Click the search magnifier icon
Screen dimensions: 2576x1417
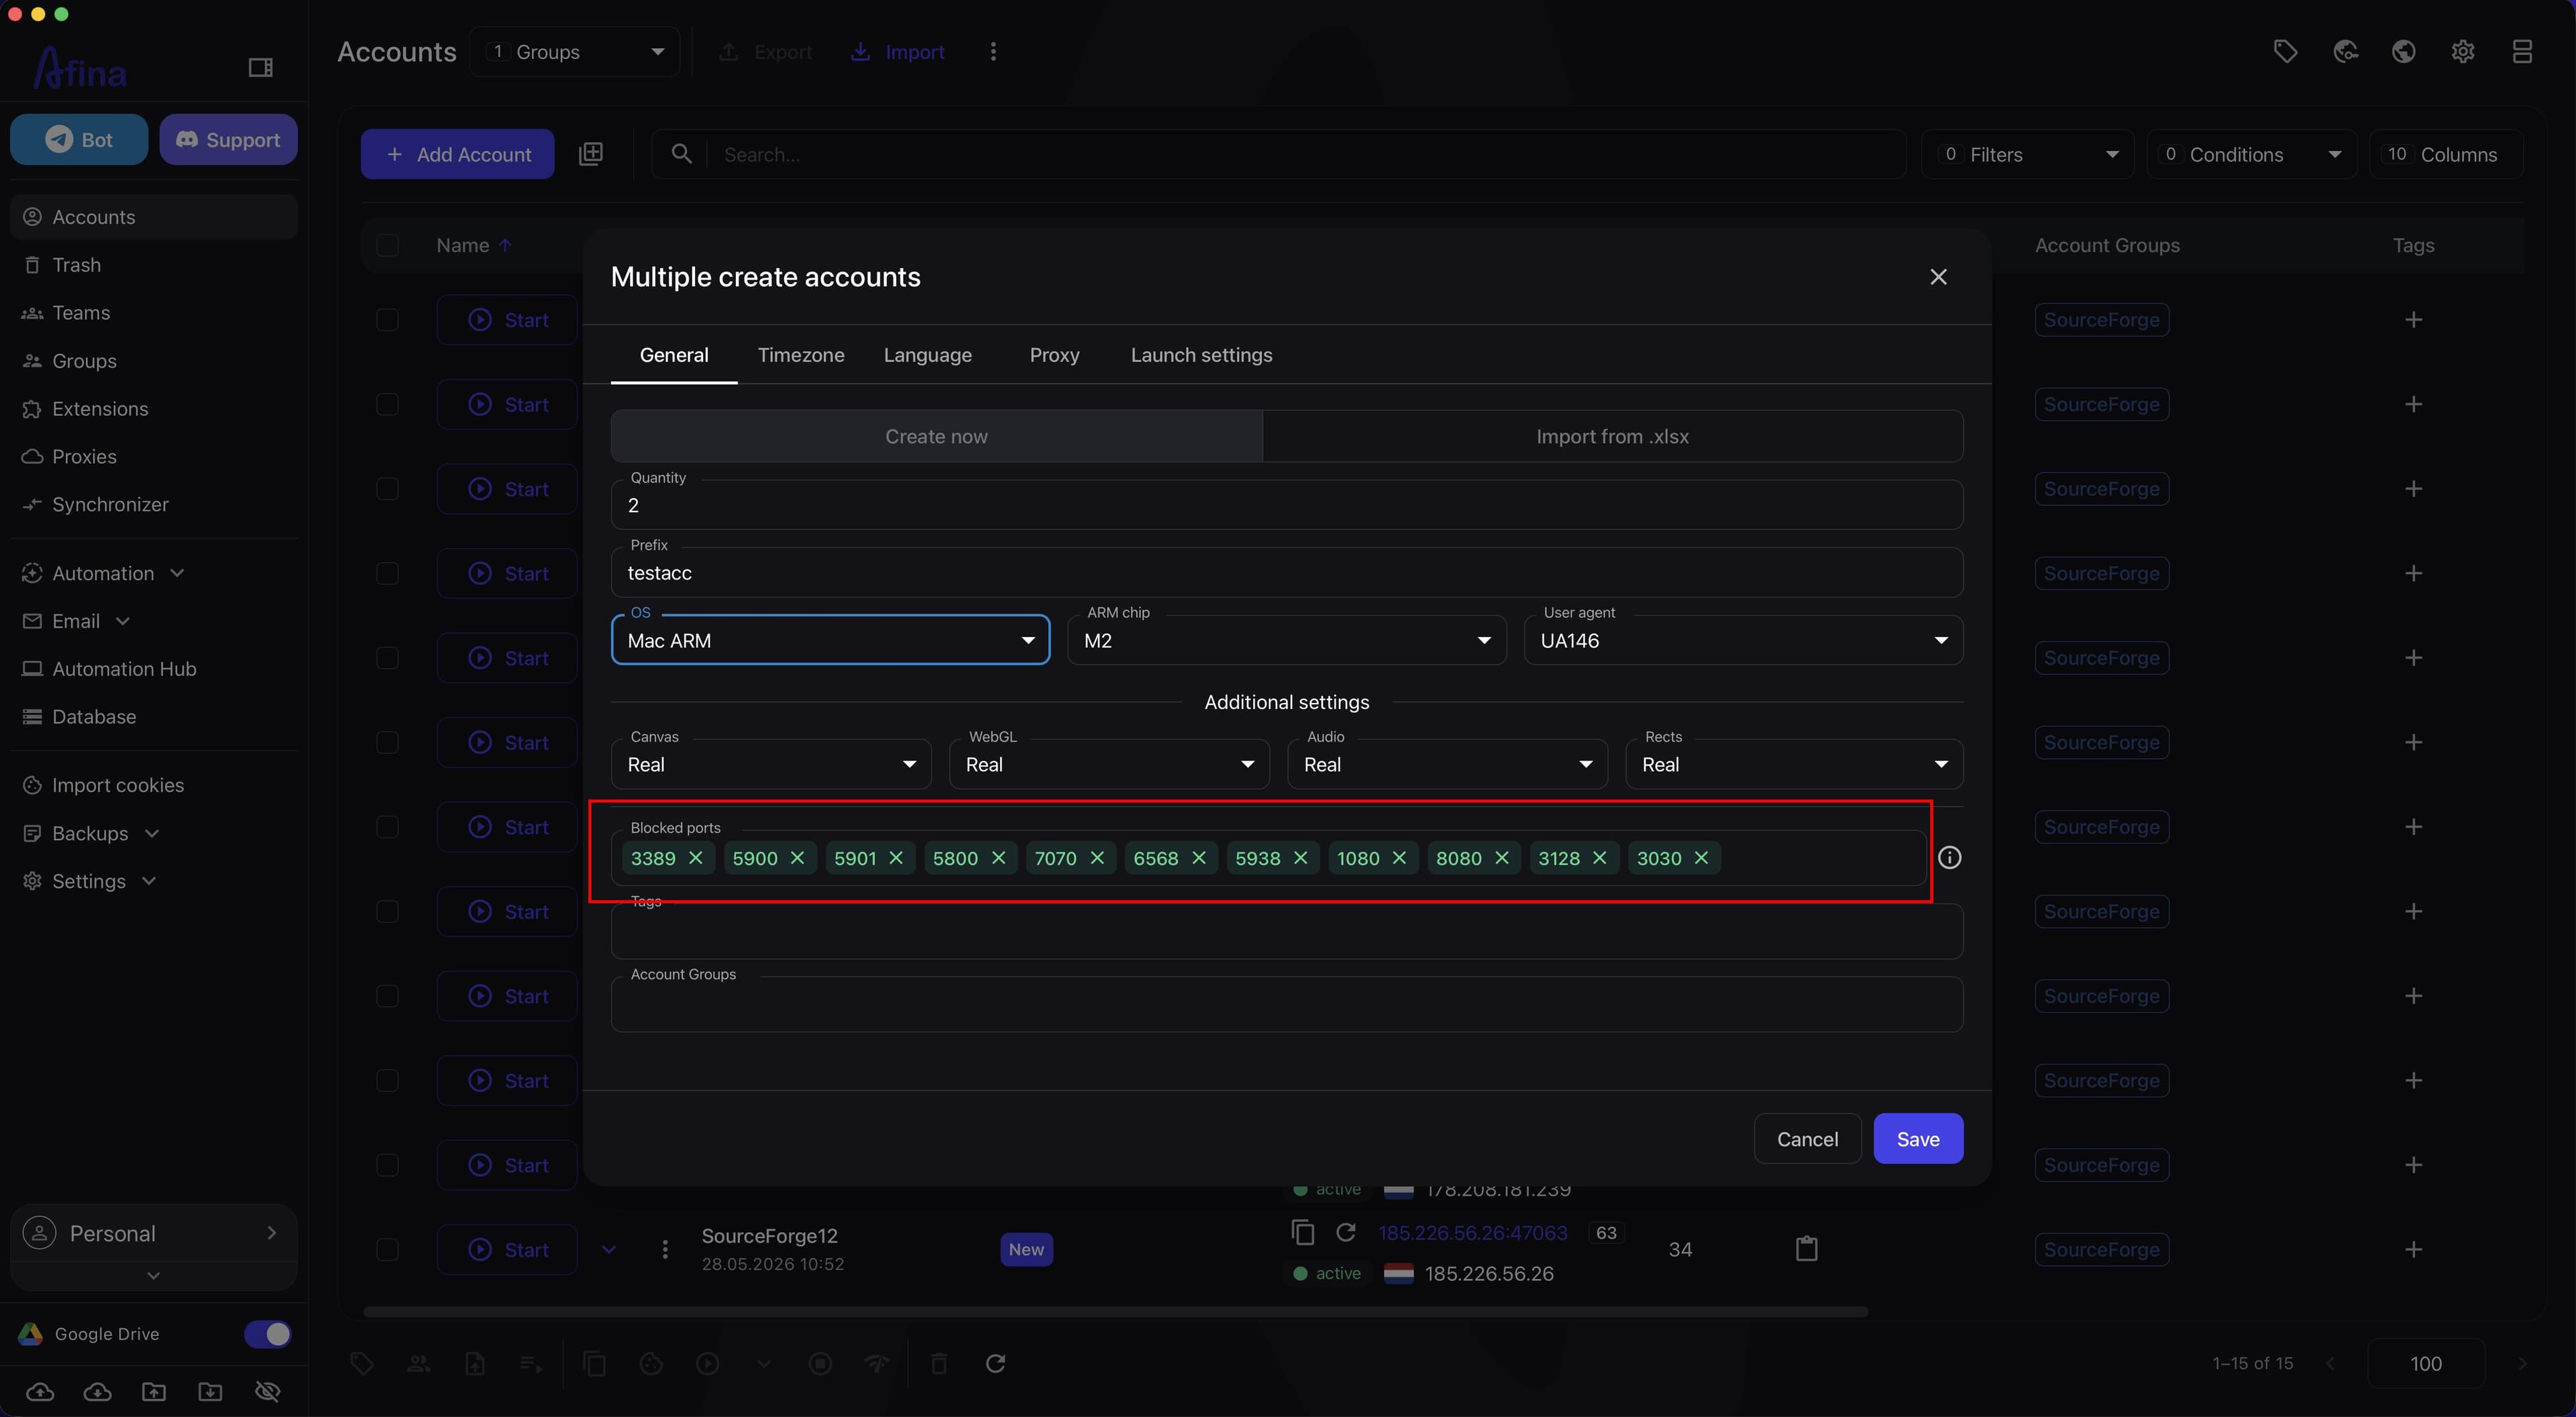pos(681,154)
